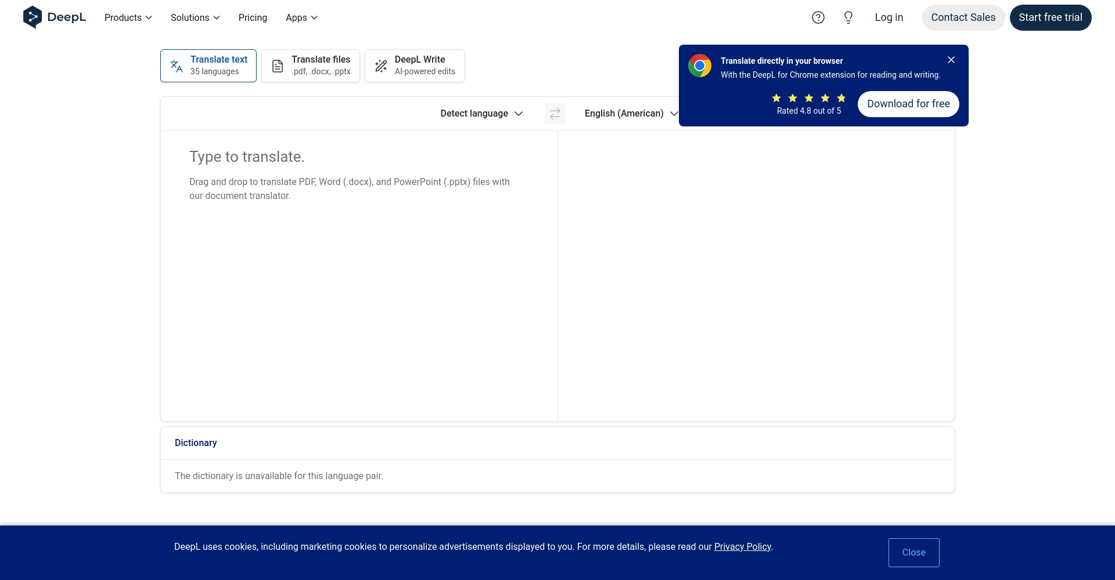Image resolution: width=1115 pixels, height=580 pixels.
Task: Select the Translate text tab
Action: 208,66
